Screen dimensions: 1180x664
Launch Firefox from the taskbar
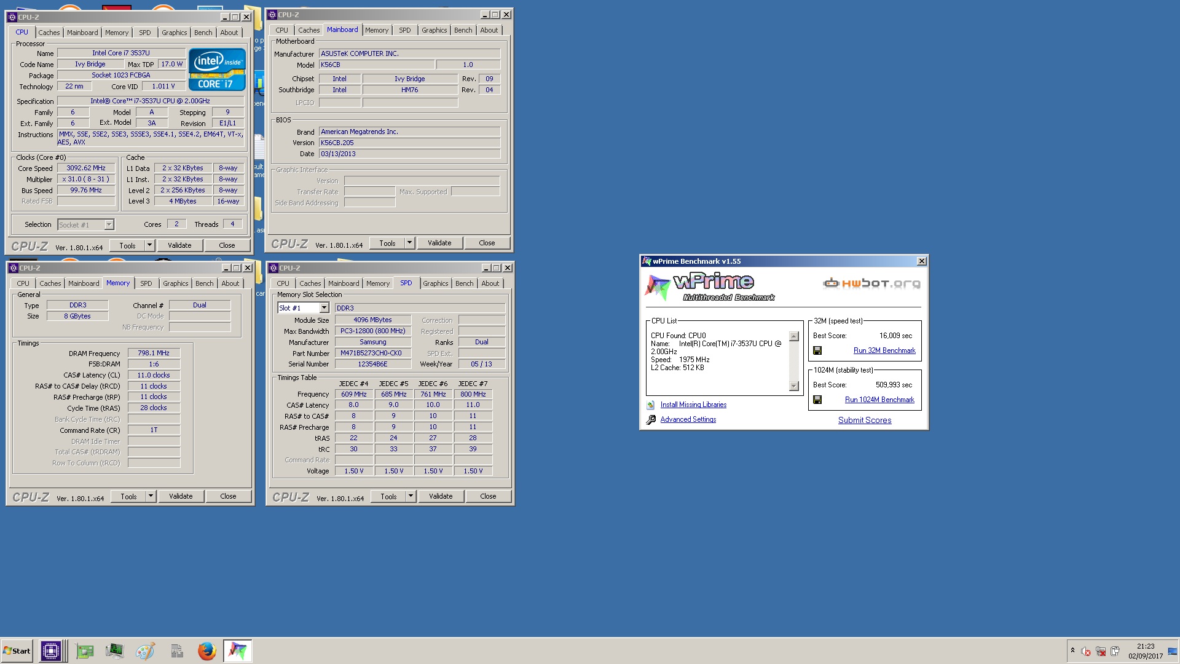207,650
